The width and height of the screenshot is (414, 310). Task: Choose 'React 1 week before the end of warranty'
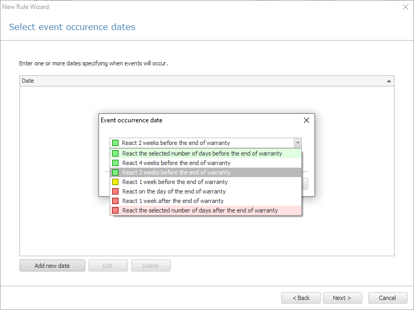tap(205, 182)
